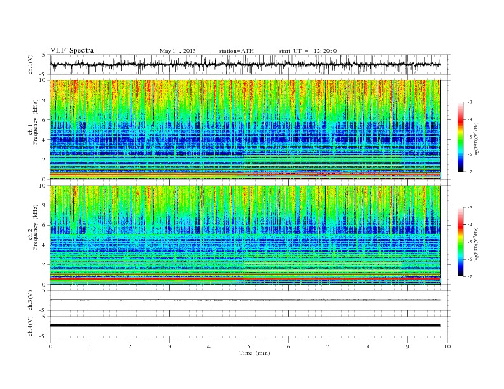Click the ch.2 frequency axis tick "4"
The width and height of the screenshot is (504, 389).
pyautogui.click(x=45, y=245)
